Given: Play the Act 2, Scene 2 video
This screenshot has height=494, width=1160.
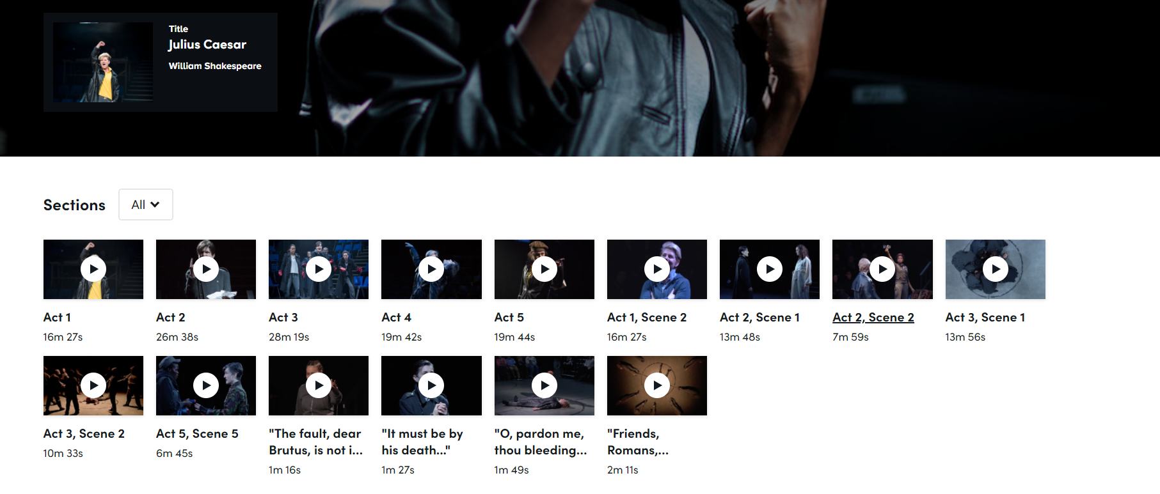Looking at the screenshot, I should (882, 269).
